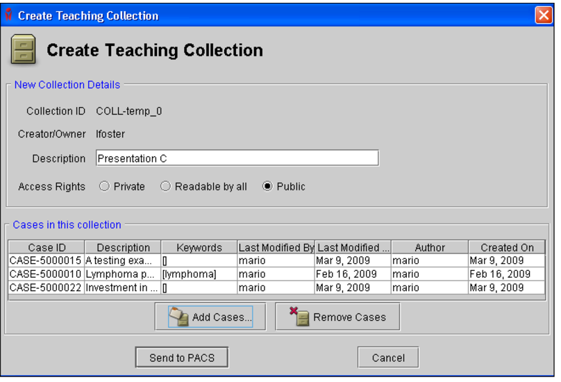Click the application icon in title bar

(8, 15)
